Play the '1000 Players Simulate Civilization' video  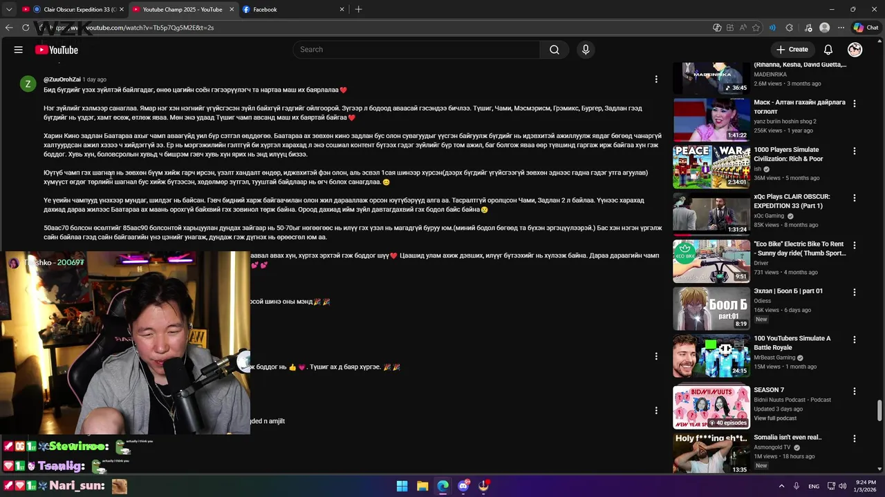click(711, 166)
